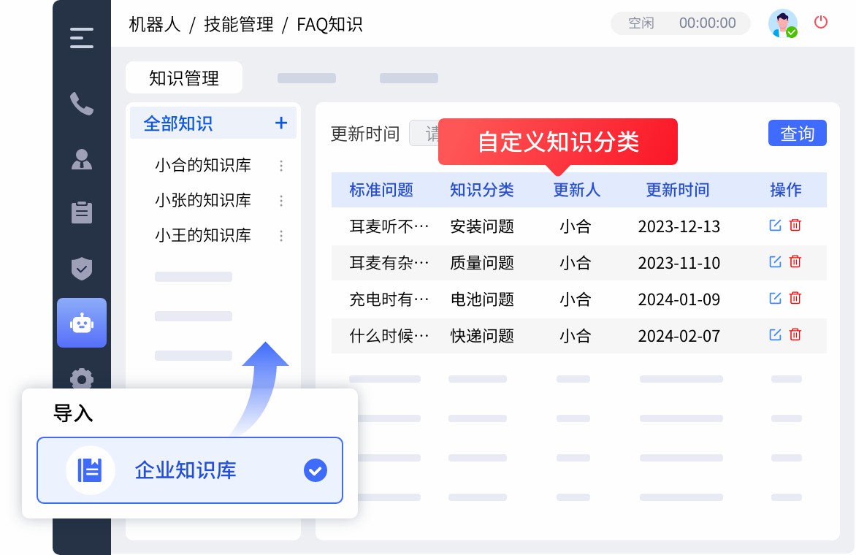Click the power/logout icon top right
Image resolution: width=856 pixels, height=555 pixels.
[821, 23]
